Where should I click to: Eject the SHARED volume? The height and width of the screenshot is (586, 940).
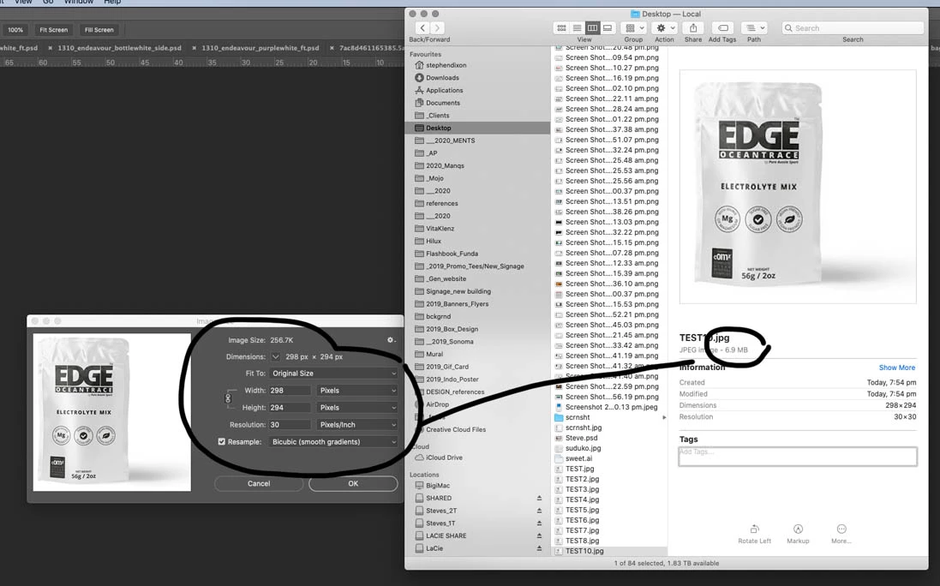tap(539, 498)
